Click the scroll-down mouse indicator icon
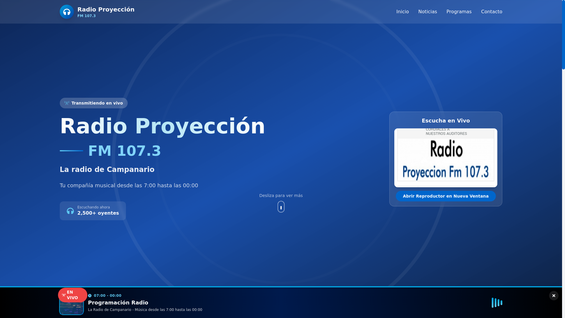This screenshot has width=565, height=318. click(x=281, y=207)
